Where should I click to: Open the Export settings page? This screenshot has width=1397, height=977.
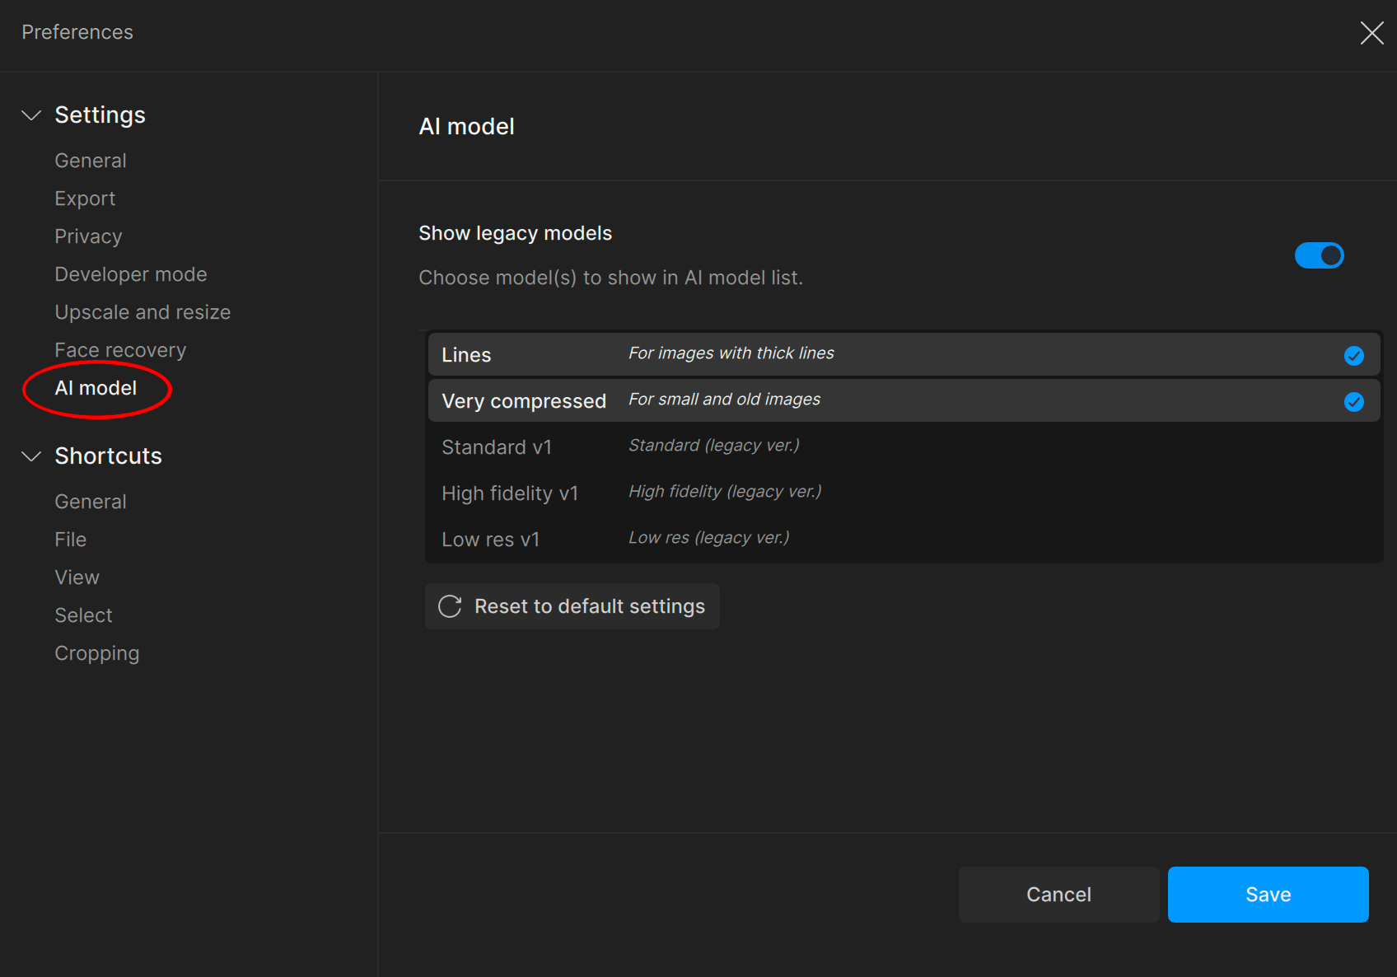[85, 199]
